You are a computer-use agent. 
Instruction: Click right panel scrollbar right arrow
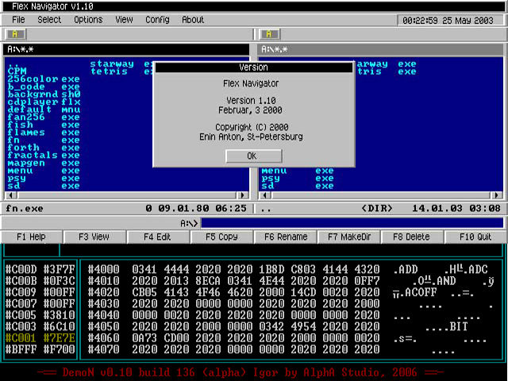pos(497,195)
